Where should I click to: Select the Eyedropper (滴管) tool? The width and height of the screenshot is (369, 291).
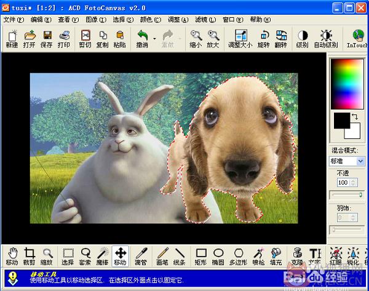click(x=141, y=257)
